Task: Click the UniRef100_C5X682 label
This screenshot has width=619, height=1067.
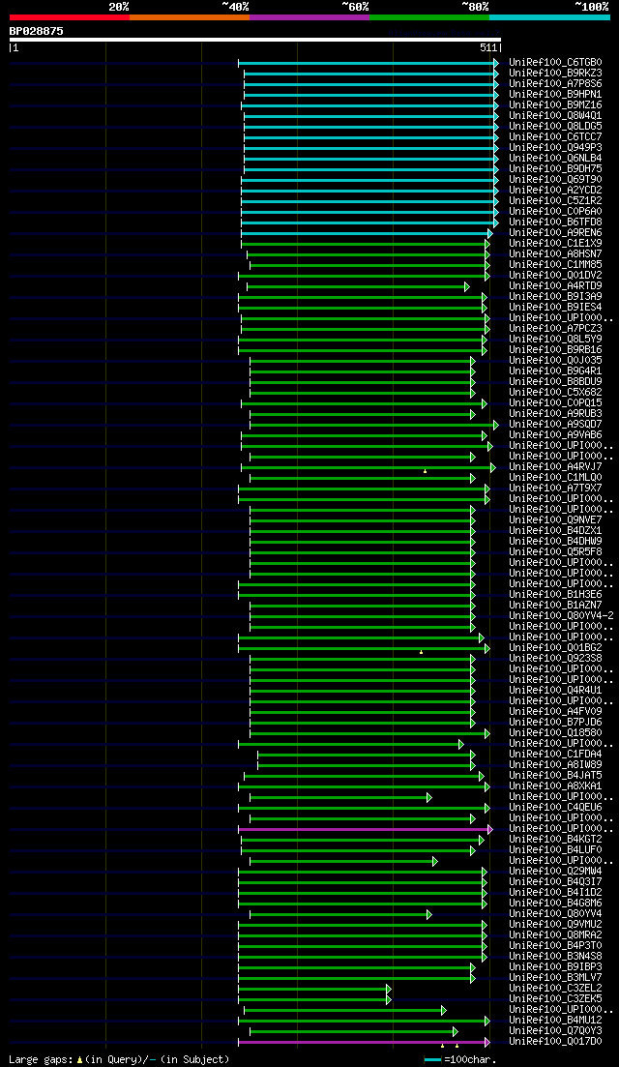Action: pos(555,392)
